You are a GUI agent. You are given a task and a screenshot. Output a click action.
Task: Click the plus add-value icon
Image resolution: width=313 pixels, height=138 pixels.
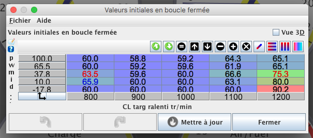[x=233, y=47]
